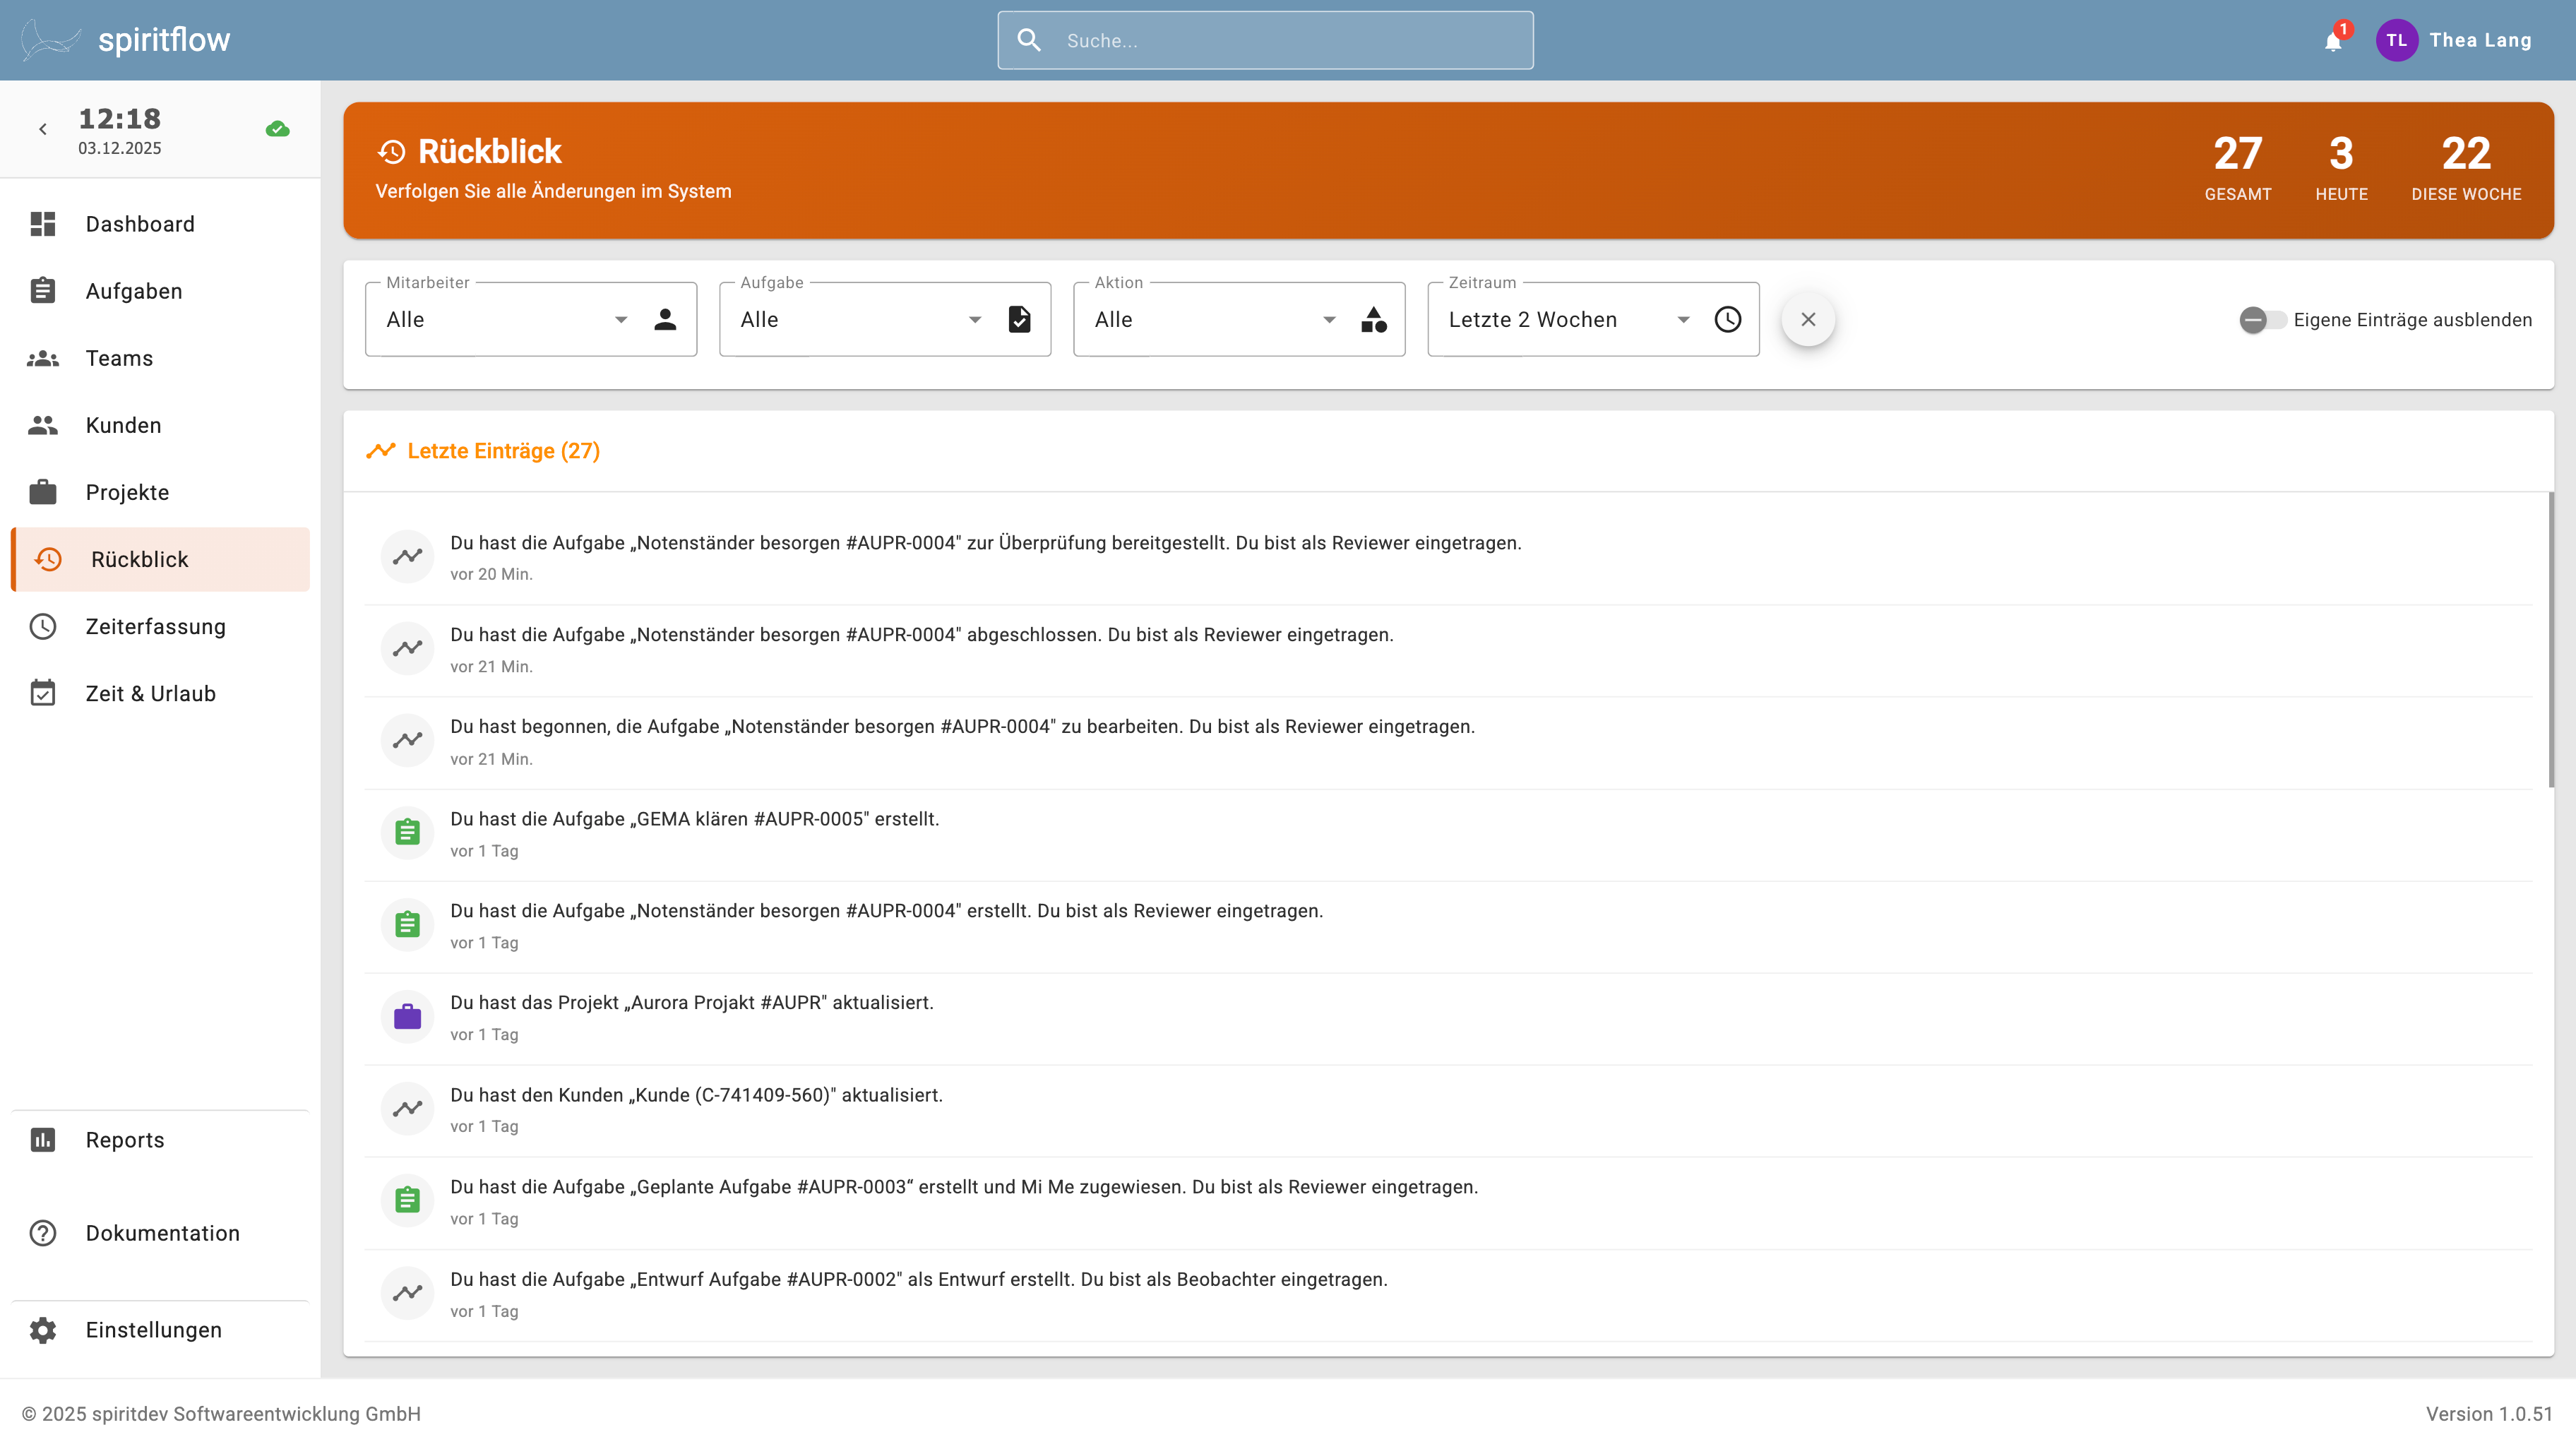Toggle Eigene Einträge ausblenden switch
2576x1449 pixels.
click(2262, 320)
